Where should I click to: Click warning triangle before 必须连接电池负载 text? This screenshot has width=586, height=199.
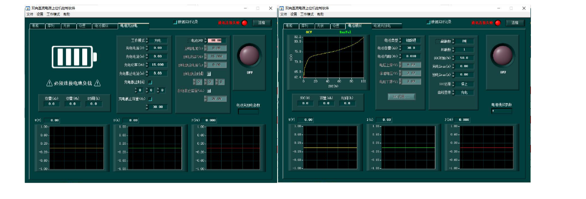[x=49, y=83]
